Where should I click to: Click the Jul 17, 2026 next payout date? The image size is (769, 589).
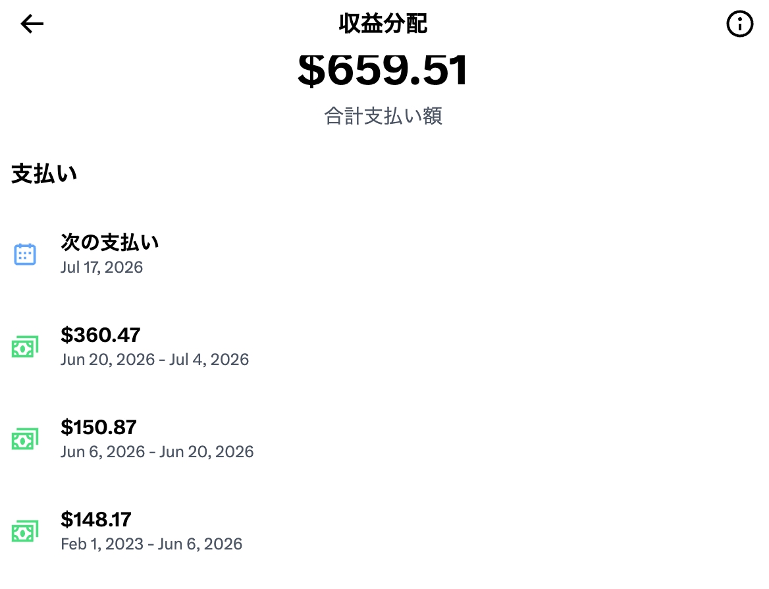[101, 267]
